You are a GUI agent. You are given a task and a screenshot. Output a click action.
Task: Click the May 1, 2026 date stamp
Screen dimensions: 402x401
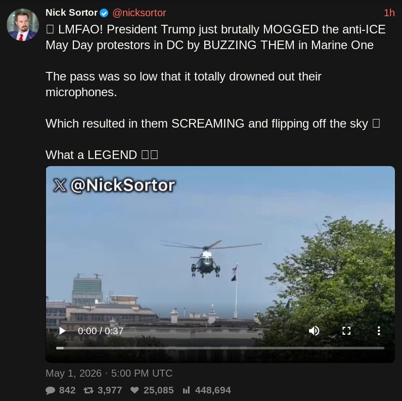click(74, 373)
